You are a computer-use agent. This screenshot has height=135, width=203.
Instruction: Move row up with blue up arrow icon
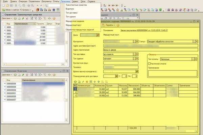[95, 82]
